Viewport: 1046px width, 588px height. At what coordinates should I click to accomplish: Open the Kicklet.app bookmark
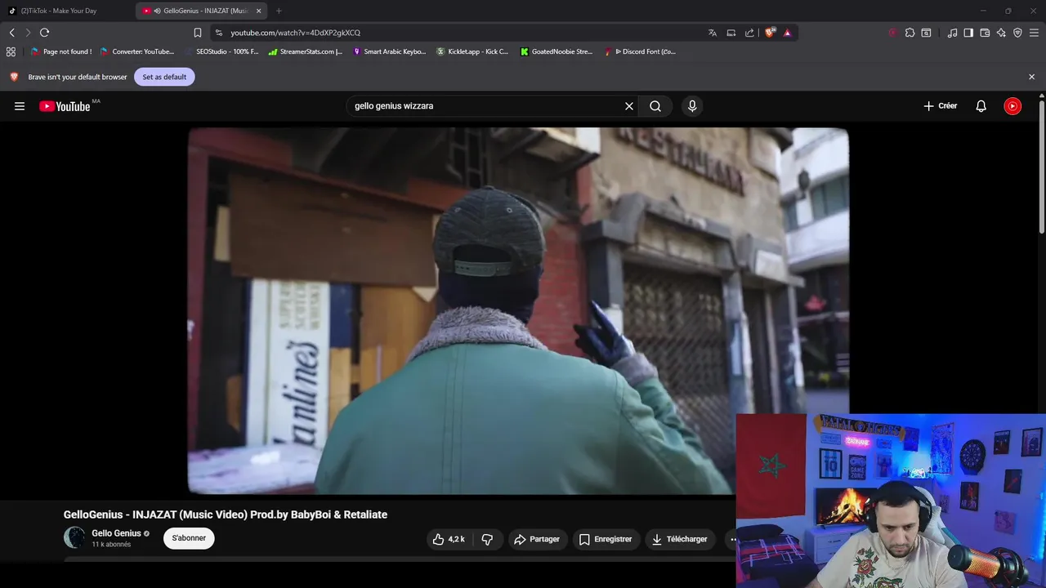(472, 51)
